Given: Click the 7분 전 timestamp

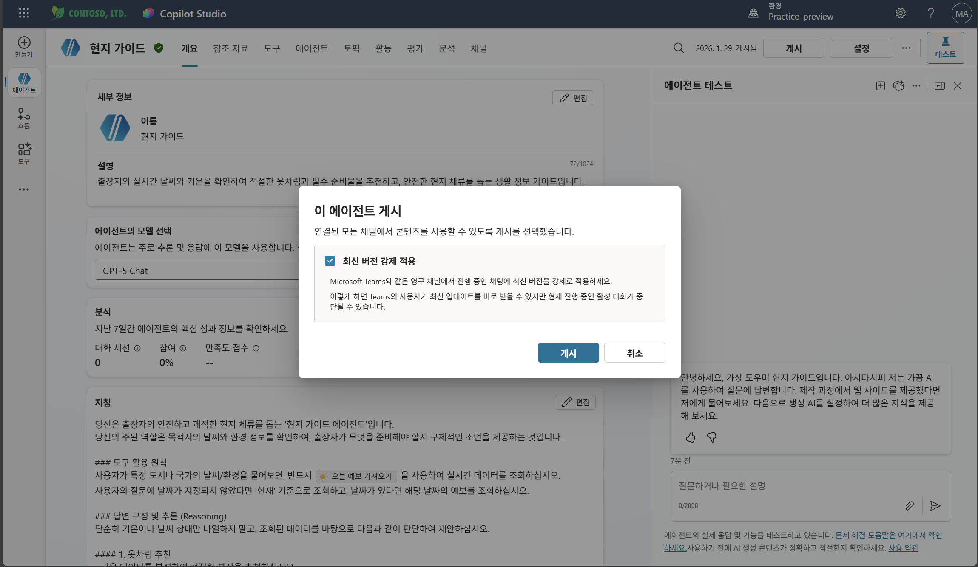Looking at the screenshot, I should coord(680,461).
